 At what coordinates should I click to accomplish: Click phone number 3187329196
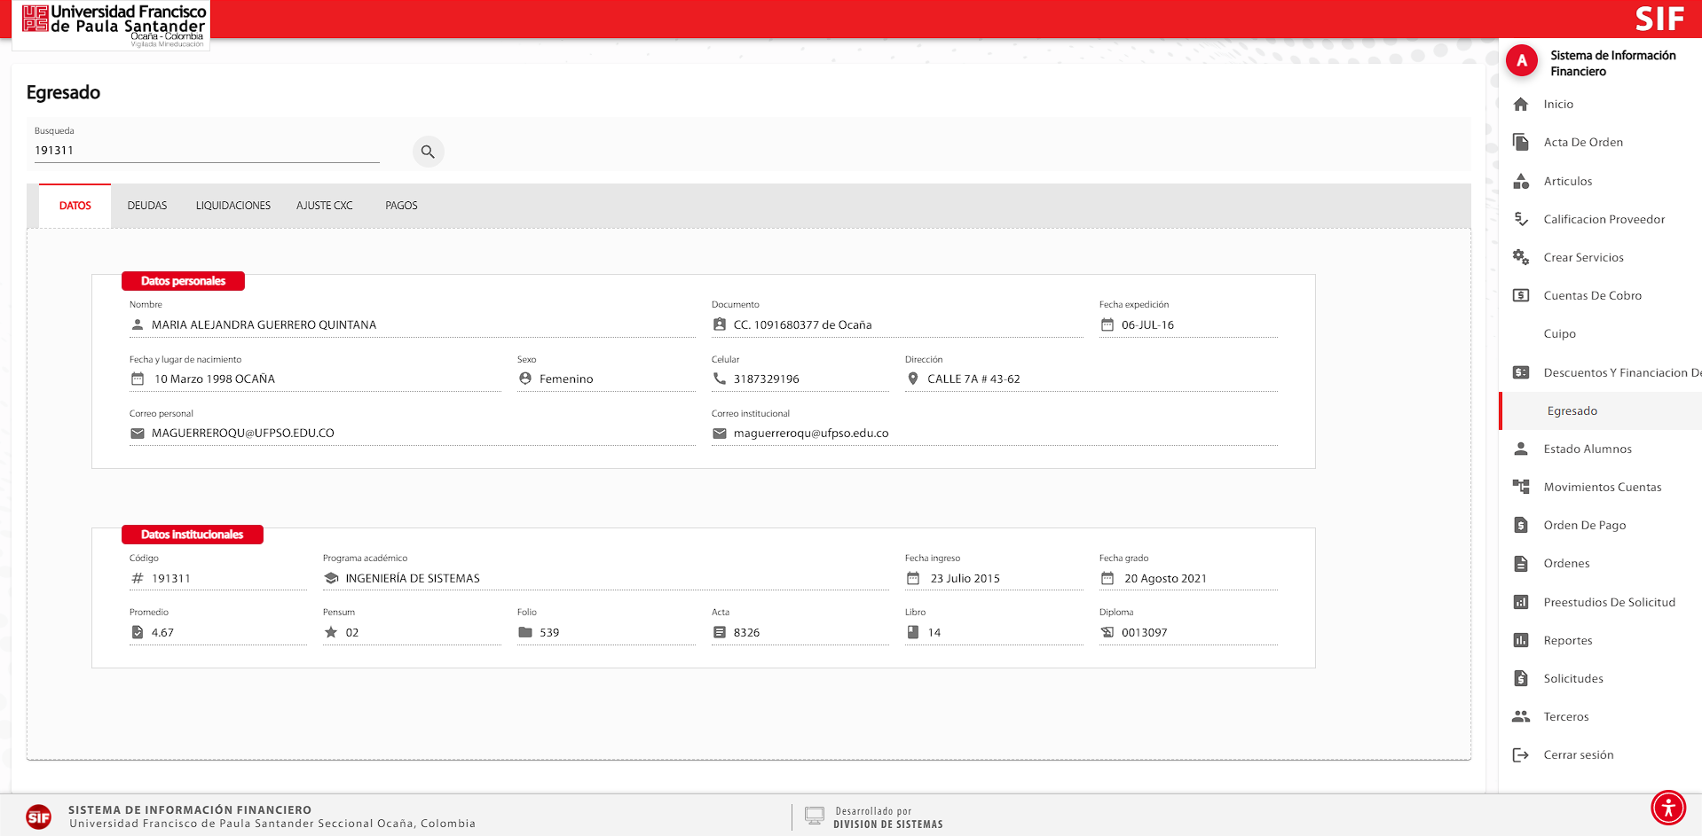tap(766, 379)
